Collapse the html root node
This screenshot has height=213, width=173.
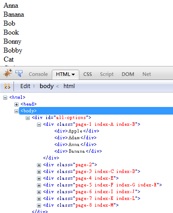pyautogui.click(x=5, y=98)
